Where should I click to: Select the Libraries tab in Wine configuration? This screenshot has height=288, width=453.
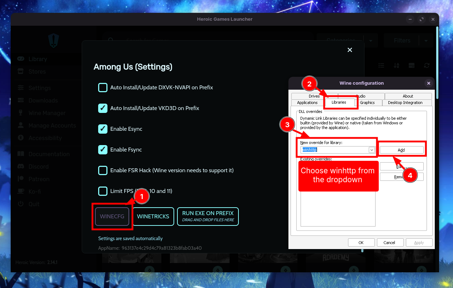pyautogui.click(x=339, y=102)
